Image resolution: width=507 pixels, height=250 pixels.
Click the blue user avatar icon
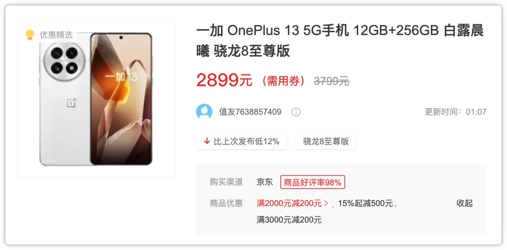(204, 112)
